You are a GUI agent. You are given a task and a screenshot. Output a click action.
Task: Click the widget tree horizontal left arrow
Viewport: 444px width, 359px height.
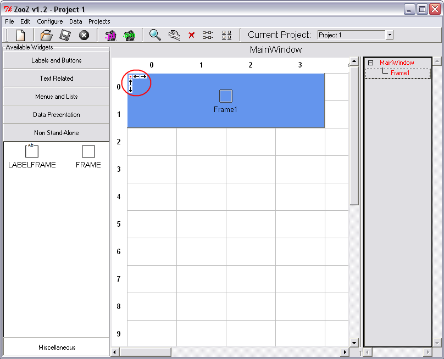point(368,352)
